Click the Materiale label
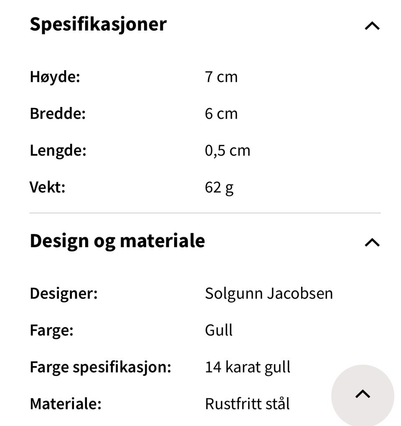 [x=66, y=404]
